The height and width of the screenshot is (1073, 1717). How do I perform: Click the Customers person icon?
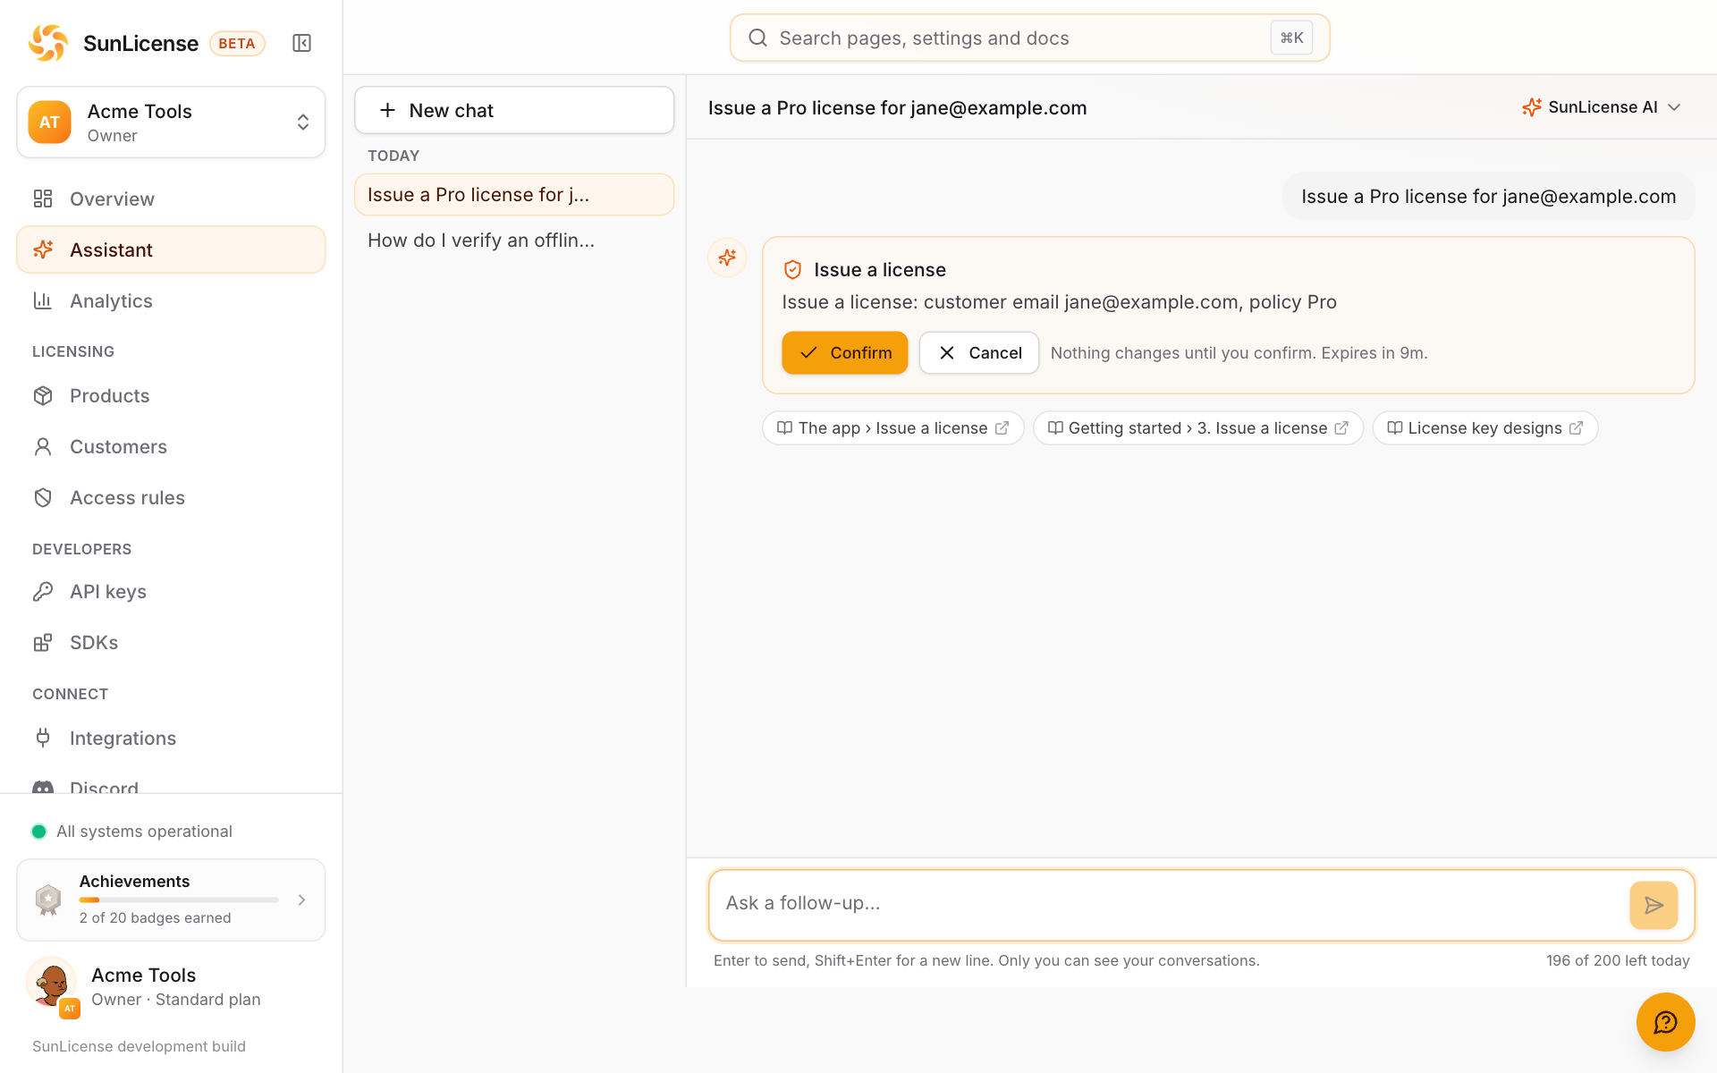(x=43, y=446)
